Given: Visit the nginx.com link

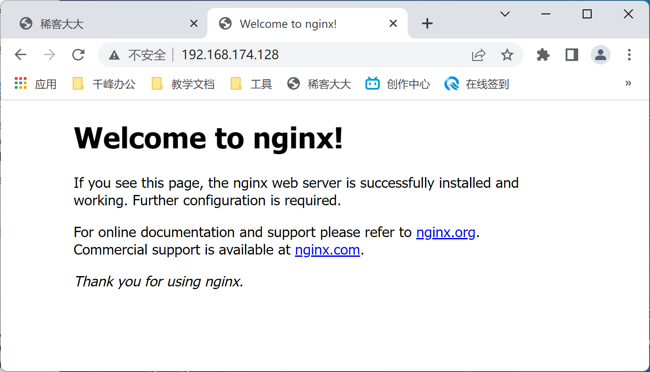Looking at the screenshot, I should (327, 250).
